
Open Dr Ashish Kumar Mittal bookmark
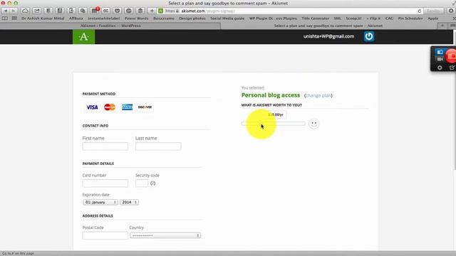click(x=43, y=18)
